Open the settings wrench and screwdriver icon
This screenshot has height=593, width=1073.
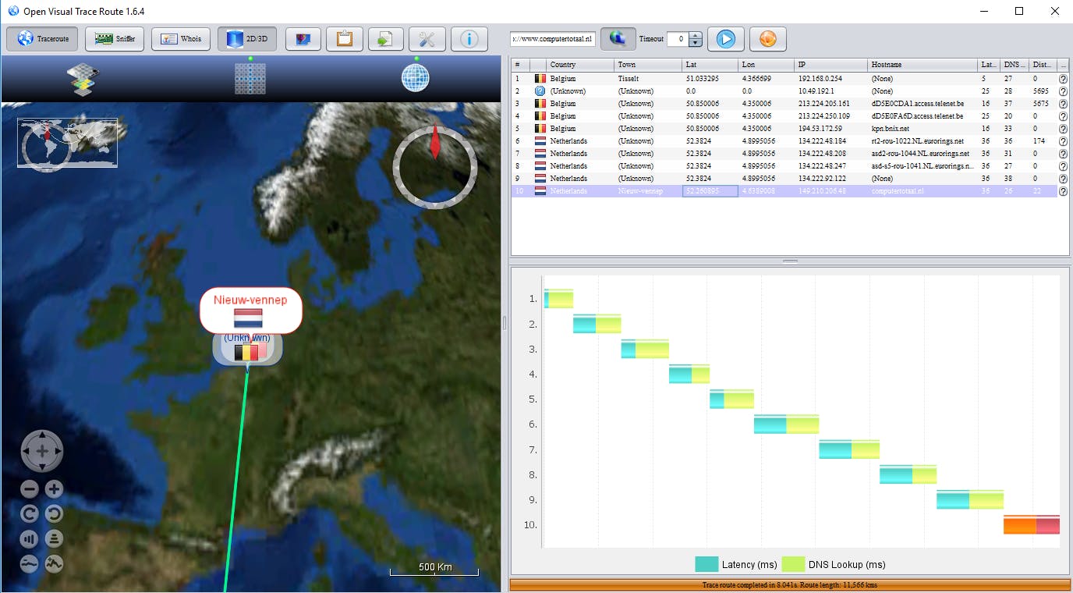[x=427, y=39]
